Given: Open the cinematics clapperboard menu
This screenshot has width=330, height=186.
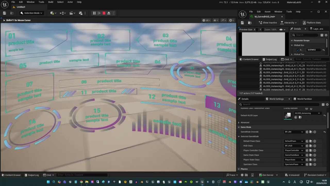Looking at the screenshot, I should tap(72, 13).
